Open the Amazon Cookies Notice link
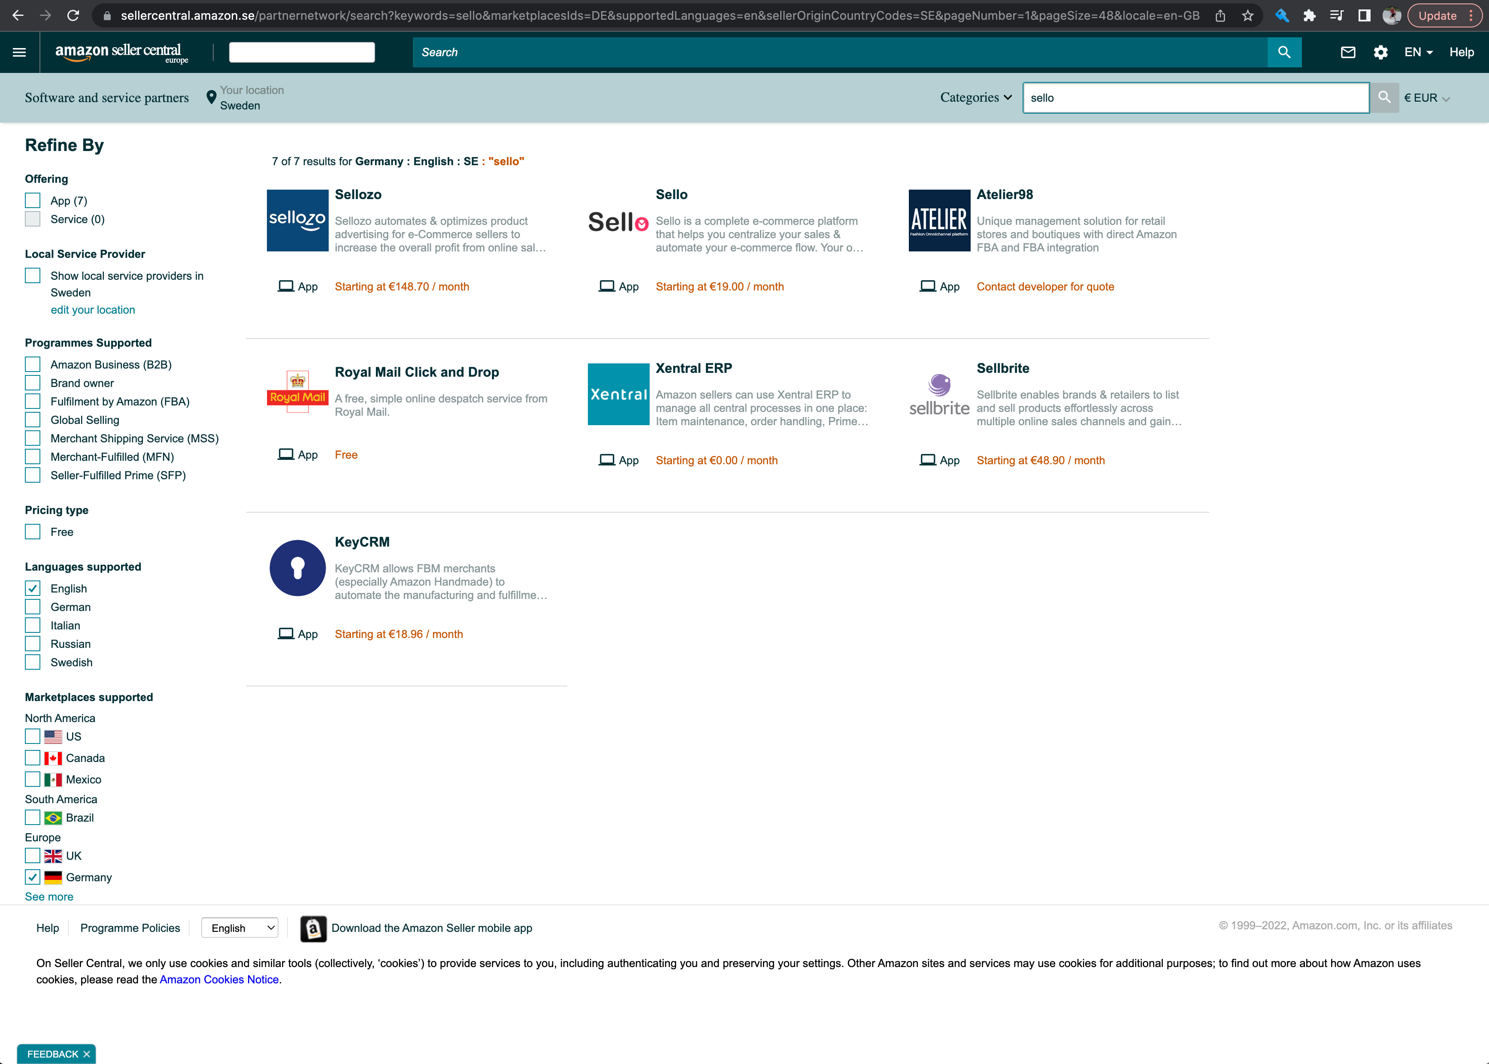Image resolution: width=1489 pixels, height=1064 pixels. pos(219,979)
